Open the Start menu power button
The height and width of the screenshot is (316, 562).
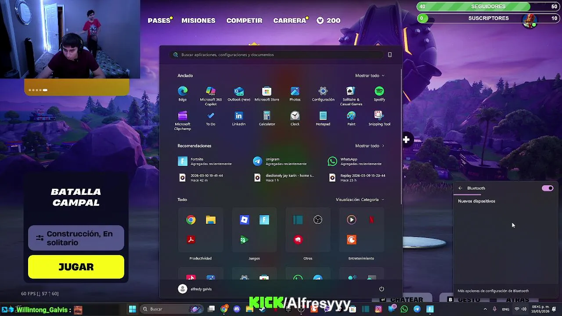tap(382, 289)
